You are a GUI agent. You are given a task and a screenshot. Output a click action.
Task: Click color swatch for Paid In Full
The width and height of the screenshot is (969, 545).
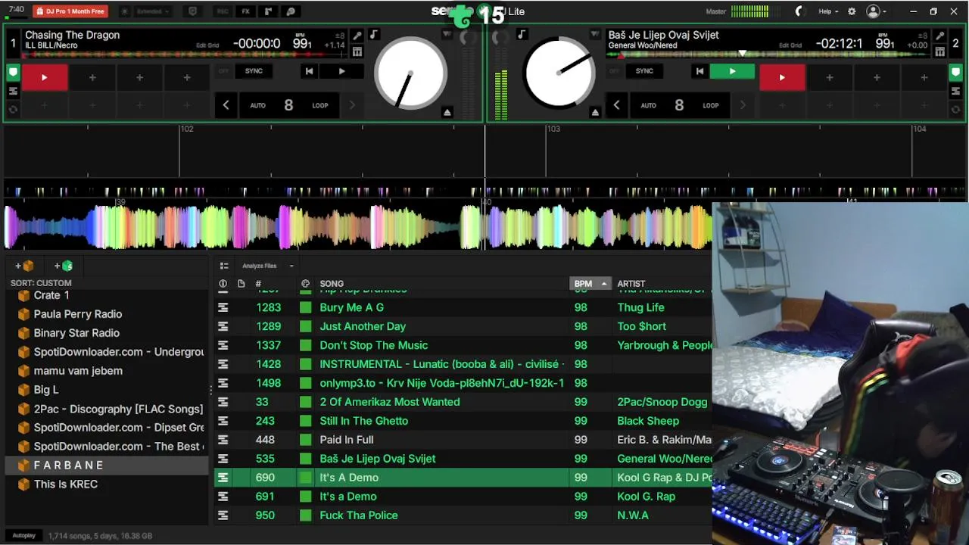coord(305,440)
